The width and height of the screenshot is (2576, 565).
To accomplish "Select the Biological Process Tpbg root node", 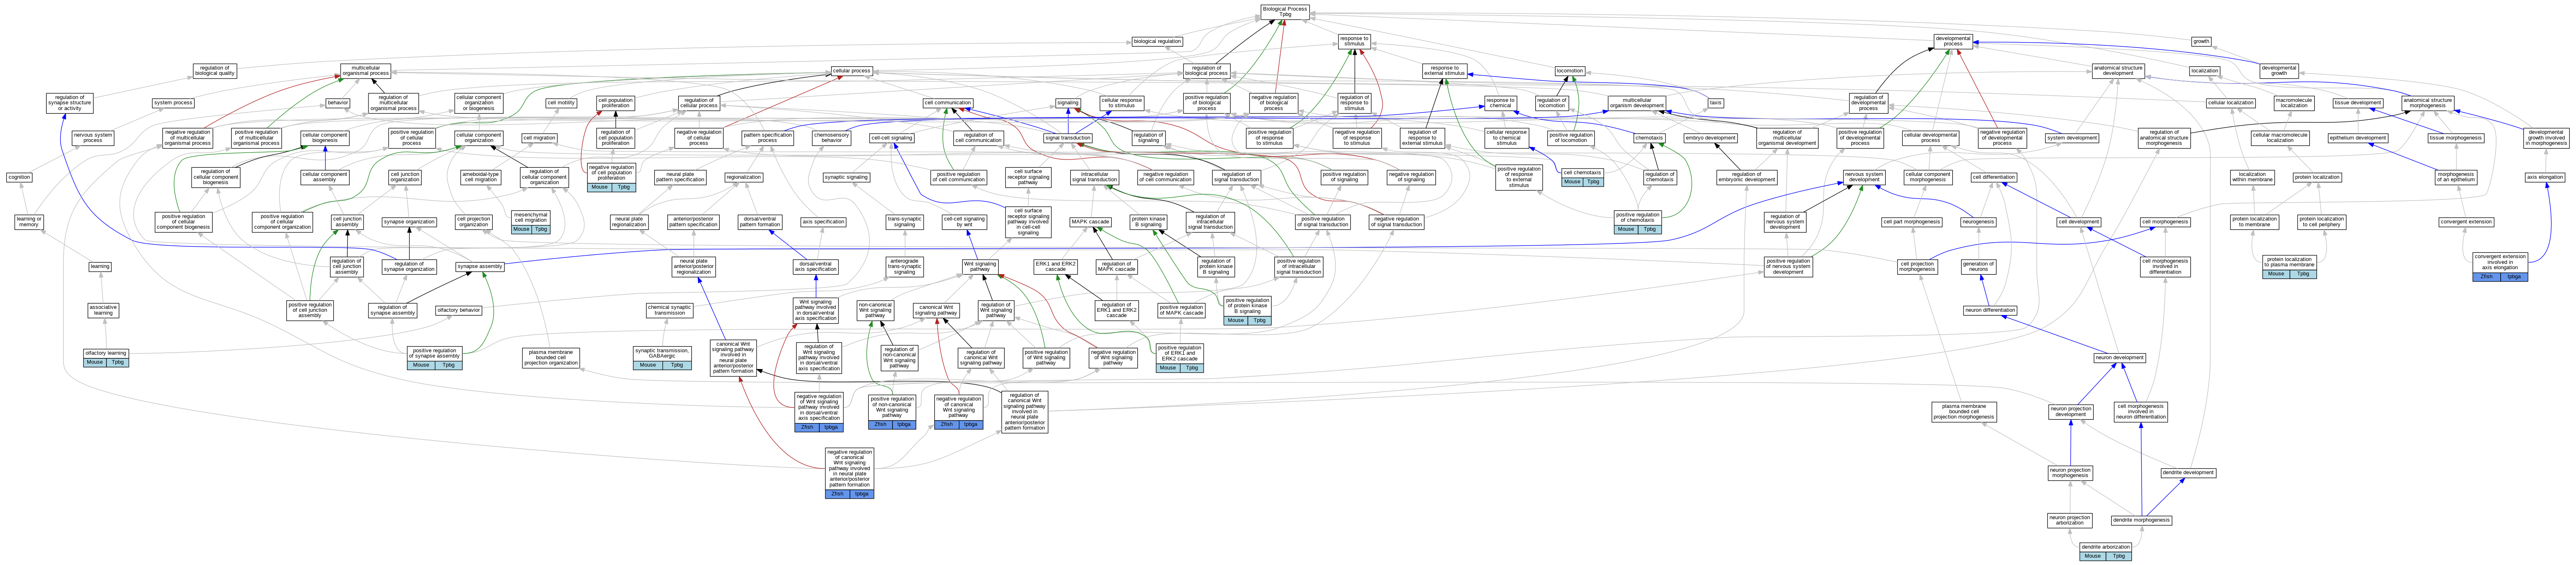I will tap(1285, 12).
